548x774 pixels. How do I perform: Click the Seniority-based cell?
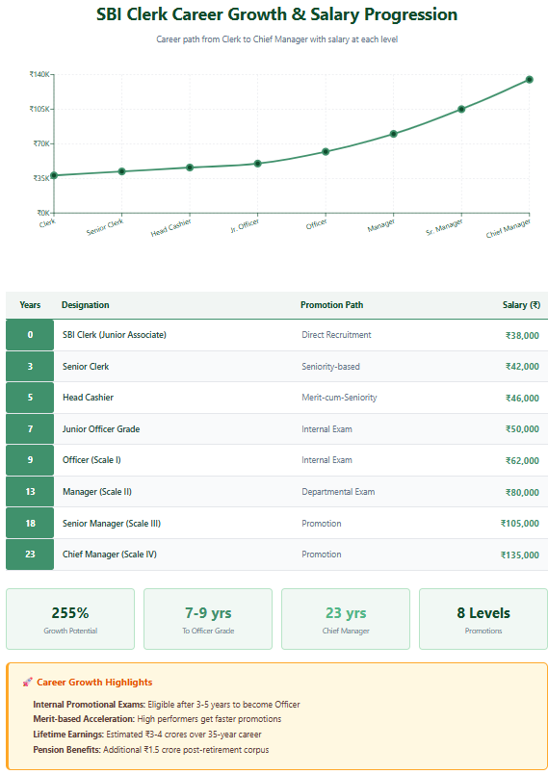point(330,366)
